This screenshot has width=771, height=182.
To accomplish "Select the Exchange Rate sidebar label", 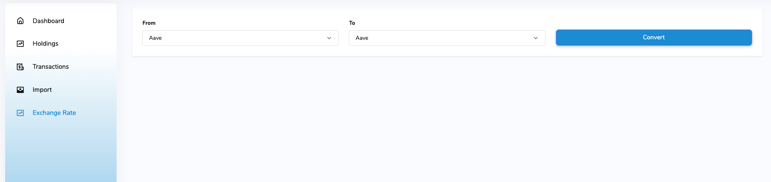I will click(x=54, y=113).
